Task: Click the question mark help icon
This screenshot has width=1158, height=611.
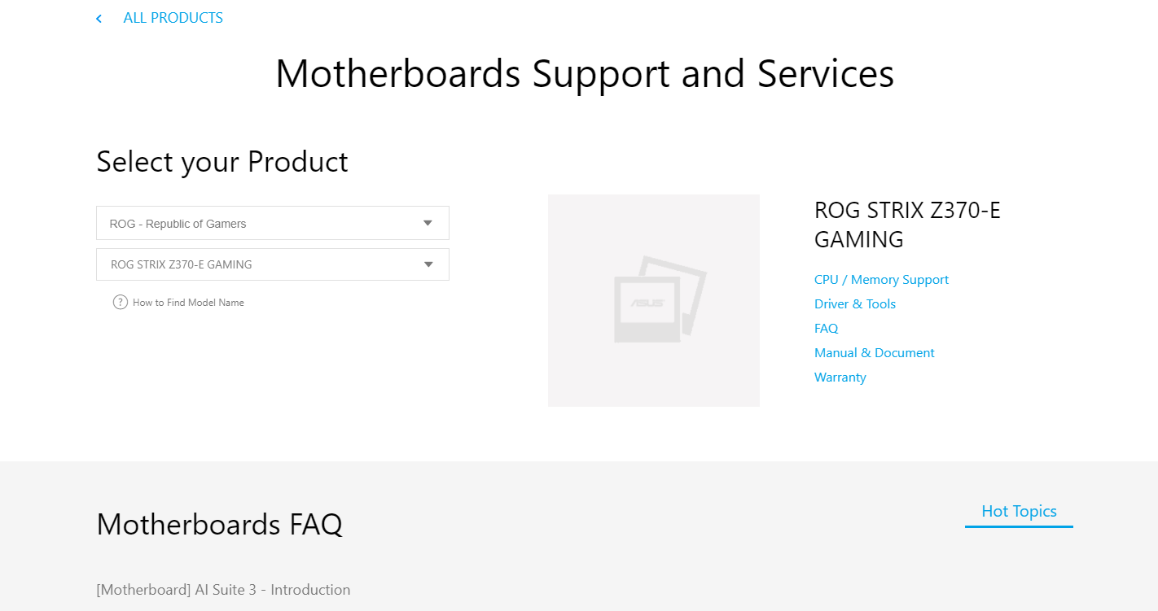Action: (121, 303)
